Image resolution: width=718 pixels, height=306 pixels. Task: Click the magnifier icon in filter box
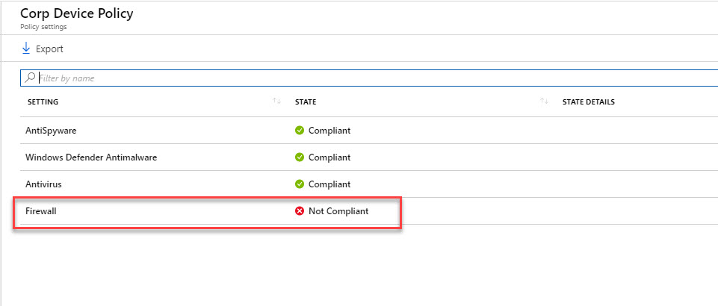(30, 78)
